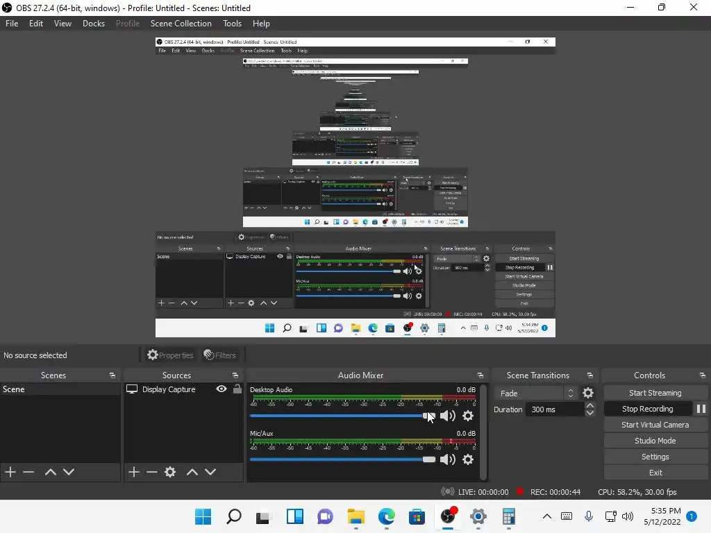Toggle Display Capture visibility eye

point(221,389)
